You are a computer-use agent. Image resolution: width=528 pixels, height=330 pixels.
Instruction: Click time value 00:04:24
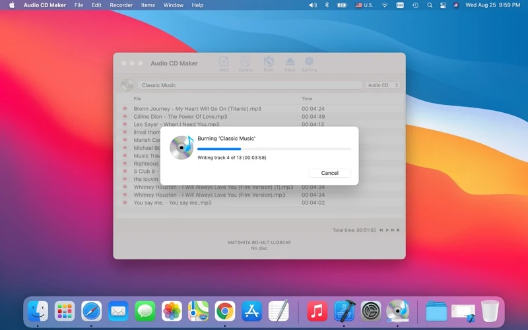(x=313, y=109)
